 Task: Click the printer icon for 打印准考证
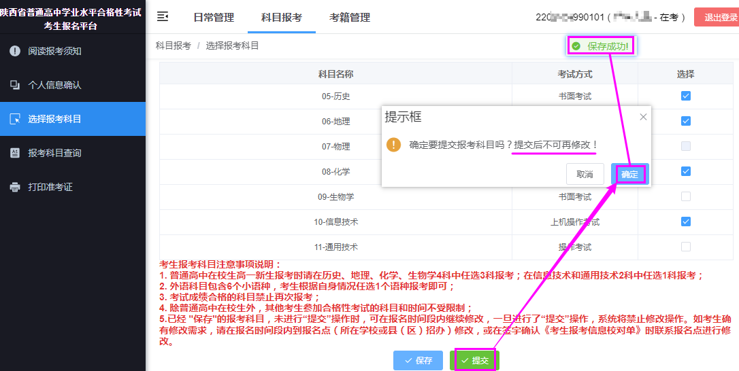point(15,187)
